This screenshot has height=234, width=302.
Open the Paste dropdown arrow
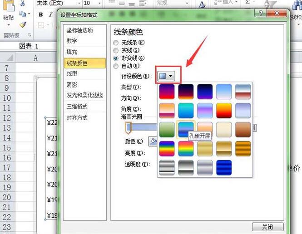click(9, 25)
